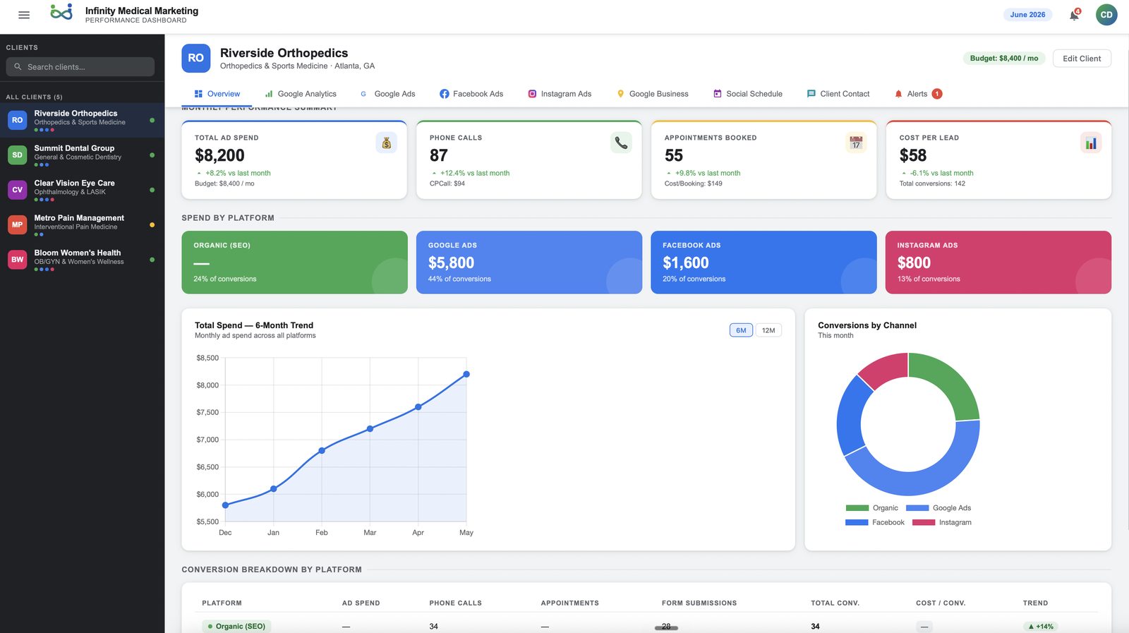Click the SD avatar for Summit Dental Group

(x=18, y=155)
